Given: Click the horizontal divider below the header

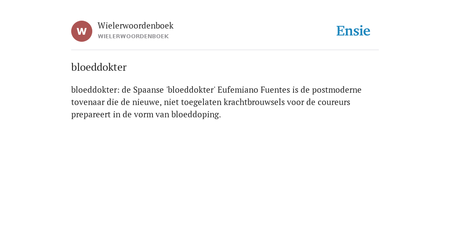Looking at the screenshot, I should (x=225, y=50).
